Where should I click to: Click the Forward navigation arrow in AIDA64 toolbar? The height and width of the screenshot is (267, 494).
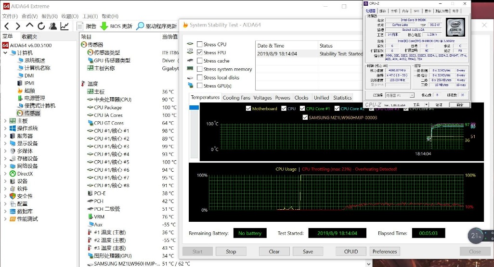click(x=18, y=26)
